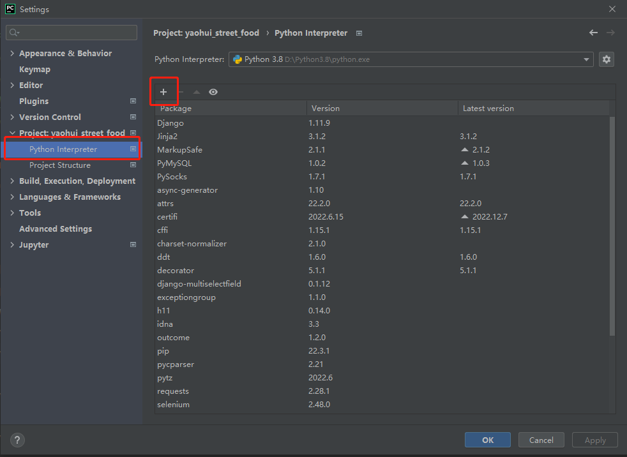Expand Version Control section chevron
The width and height of the screenshot is (627, 457).
[x=12, y=117]
